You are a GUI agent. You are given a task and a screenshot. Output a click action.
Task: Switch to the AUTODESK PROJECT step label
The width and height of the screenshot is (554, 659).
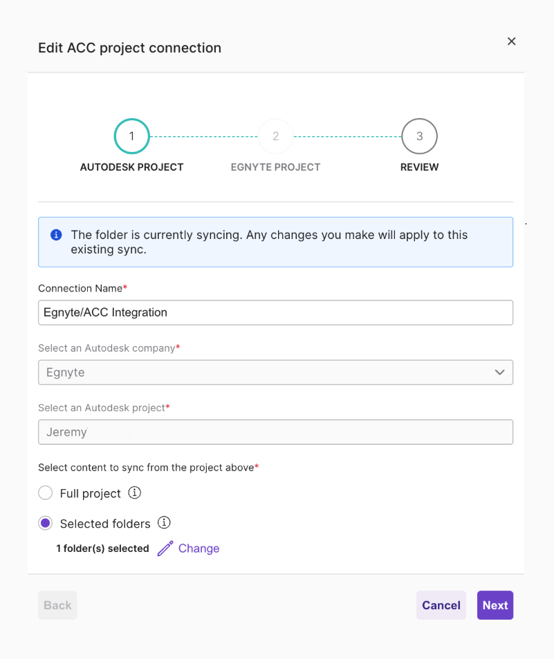point(131,167)
